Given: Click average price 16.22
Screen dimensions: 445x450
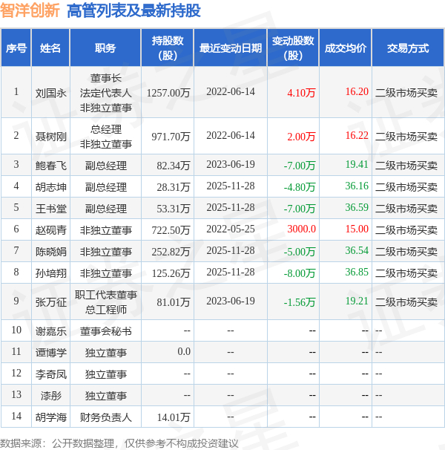Looking at the screenshot, I should [357, 135].
